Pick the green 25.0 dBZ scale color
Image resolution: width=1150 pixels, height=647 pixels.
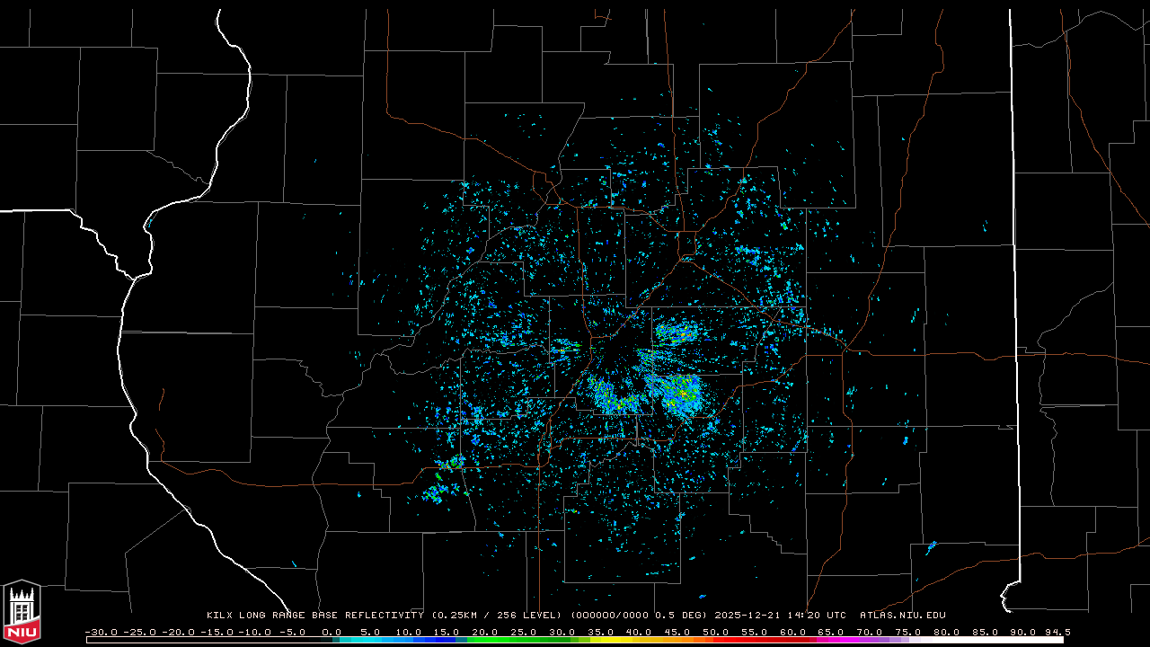click(524, 640)
